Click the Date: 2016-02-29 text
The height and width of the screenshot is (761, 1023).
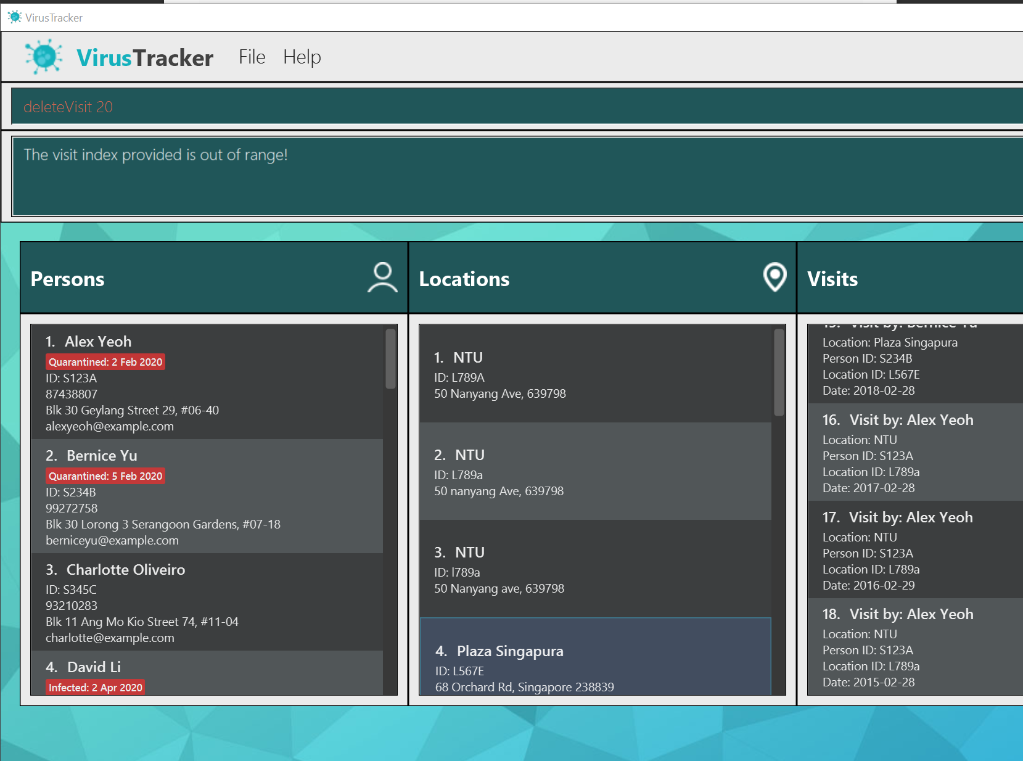(x=869, y=585)
